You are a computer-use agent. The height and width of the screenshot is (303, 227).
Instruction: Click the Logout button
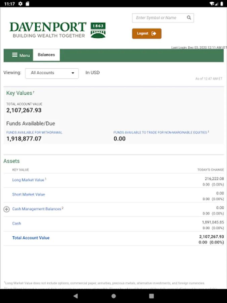pos(147,34)
